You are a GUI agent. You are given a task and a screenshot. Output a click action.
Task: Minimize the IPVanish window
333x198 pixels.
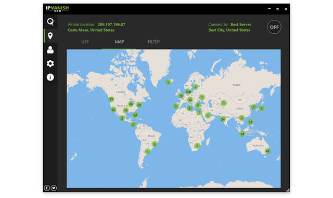270,9
